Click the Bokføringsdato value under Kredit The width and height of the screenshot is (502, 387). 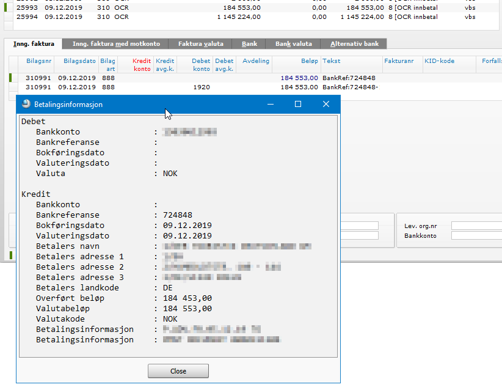(x=187, y=226)
